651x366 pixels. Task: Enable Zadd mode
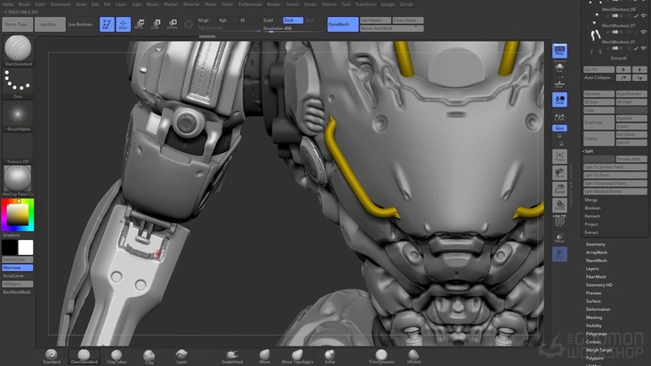click(x=269, y=20)
